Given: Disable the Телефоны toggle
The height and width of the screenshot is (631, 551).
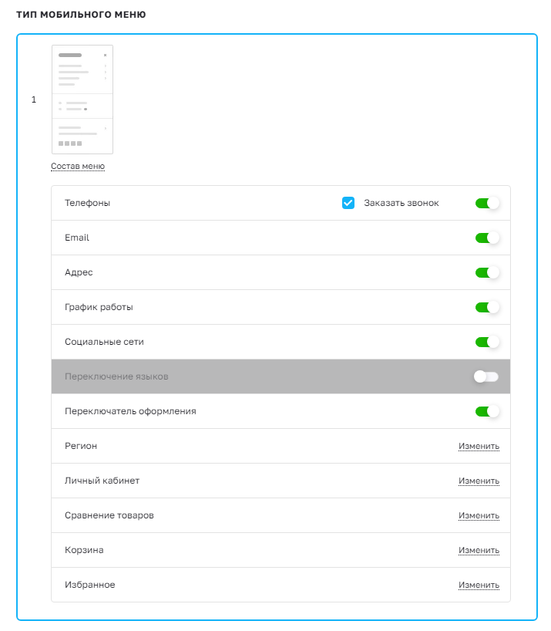Looking at the screenshot, I should 487,203.
